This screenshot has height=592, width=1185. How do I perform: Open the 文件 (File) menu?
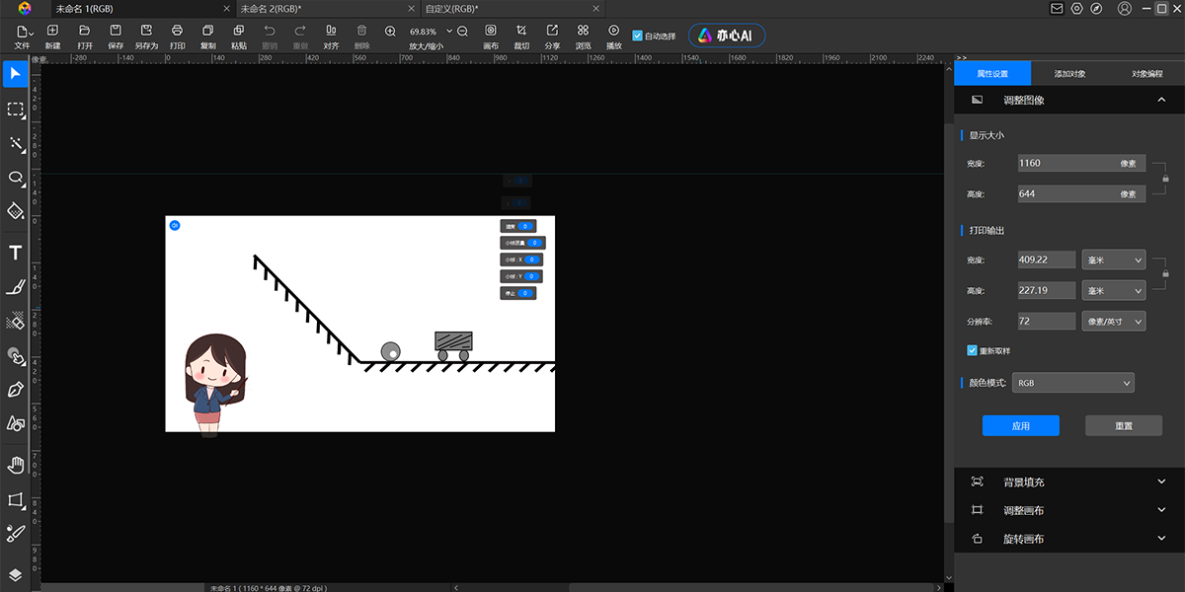click(22, 37)
